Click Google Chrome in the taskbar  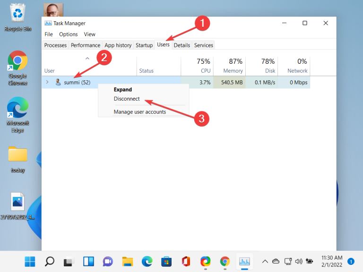(x=225, y=261)
